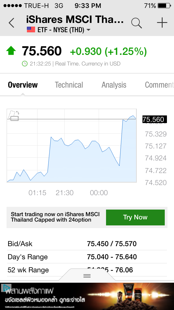Switch to the Analysis tab
This screenshot has width=174, height=310.
[114, 85]
